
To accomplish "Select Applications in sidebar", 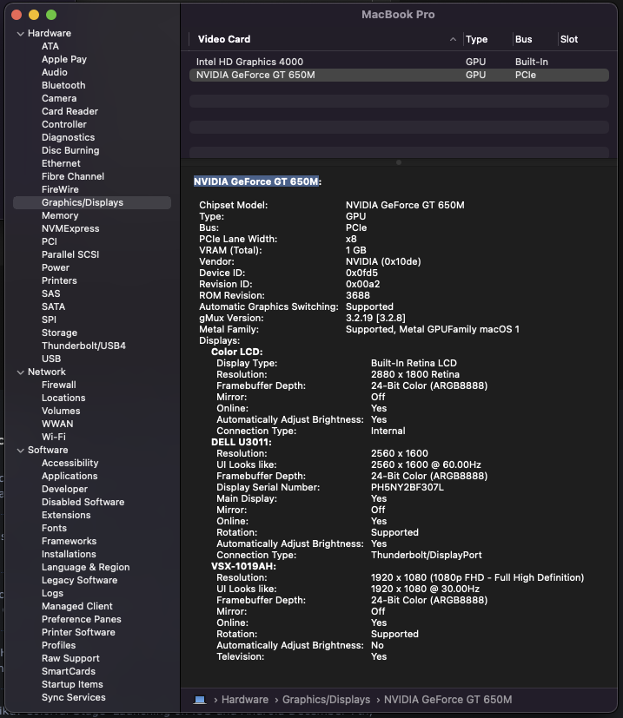I will click(70, 477).
